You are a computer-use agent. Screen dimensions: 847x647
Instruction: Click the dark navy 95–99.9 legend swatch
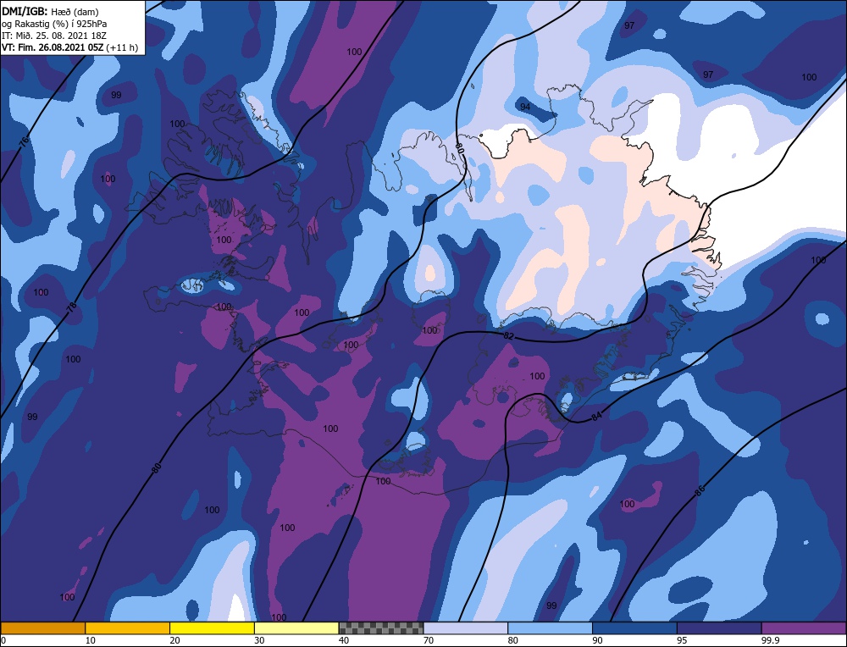click(719, 628)
